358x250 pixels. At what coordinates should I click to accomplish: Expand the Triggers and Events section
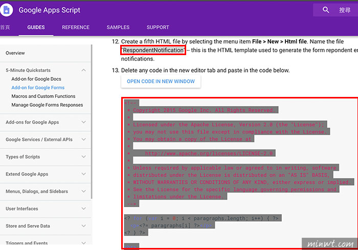tap(83, 243)
